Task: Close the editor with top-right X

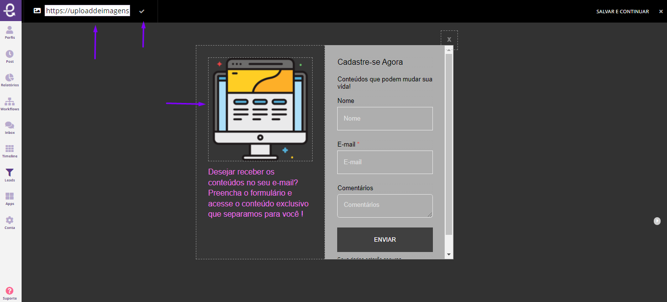Action: 661,11
